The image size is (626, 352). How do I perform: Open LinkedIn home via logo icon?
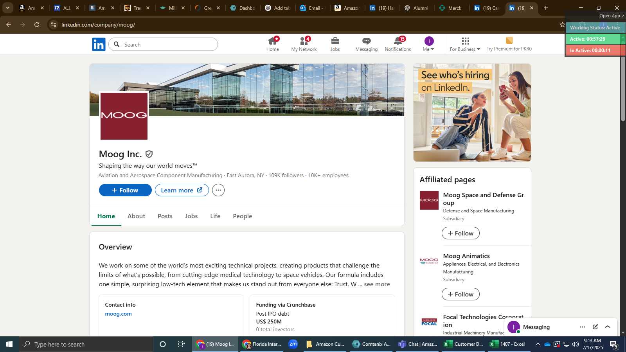(x=99, y=45)
